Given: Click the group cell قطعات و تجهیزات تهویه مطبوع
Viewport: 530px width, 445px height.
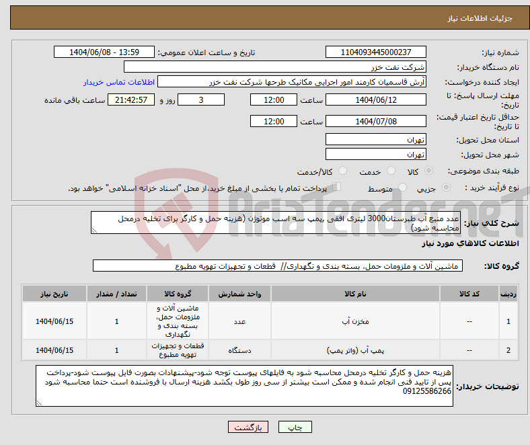Looking at the screenshot, I should coord(178,350).
